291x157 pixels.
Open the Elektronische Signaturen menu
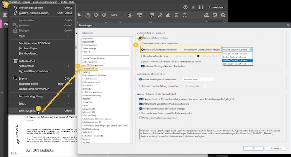[45, 2]
